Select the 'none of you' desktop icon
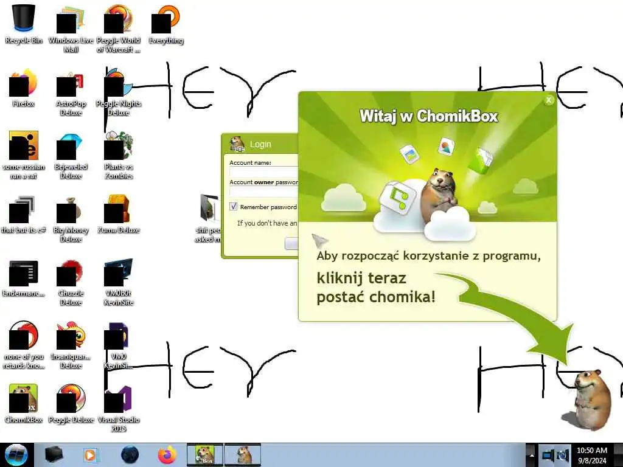623x467 pixels. coord(24,345)
